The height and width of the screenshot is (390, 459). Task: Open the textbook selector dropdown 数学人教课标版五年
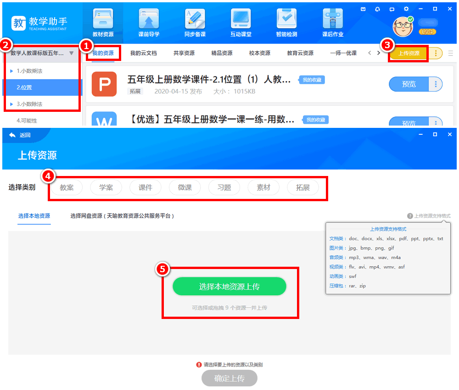point(42,53)
